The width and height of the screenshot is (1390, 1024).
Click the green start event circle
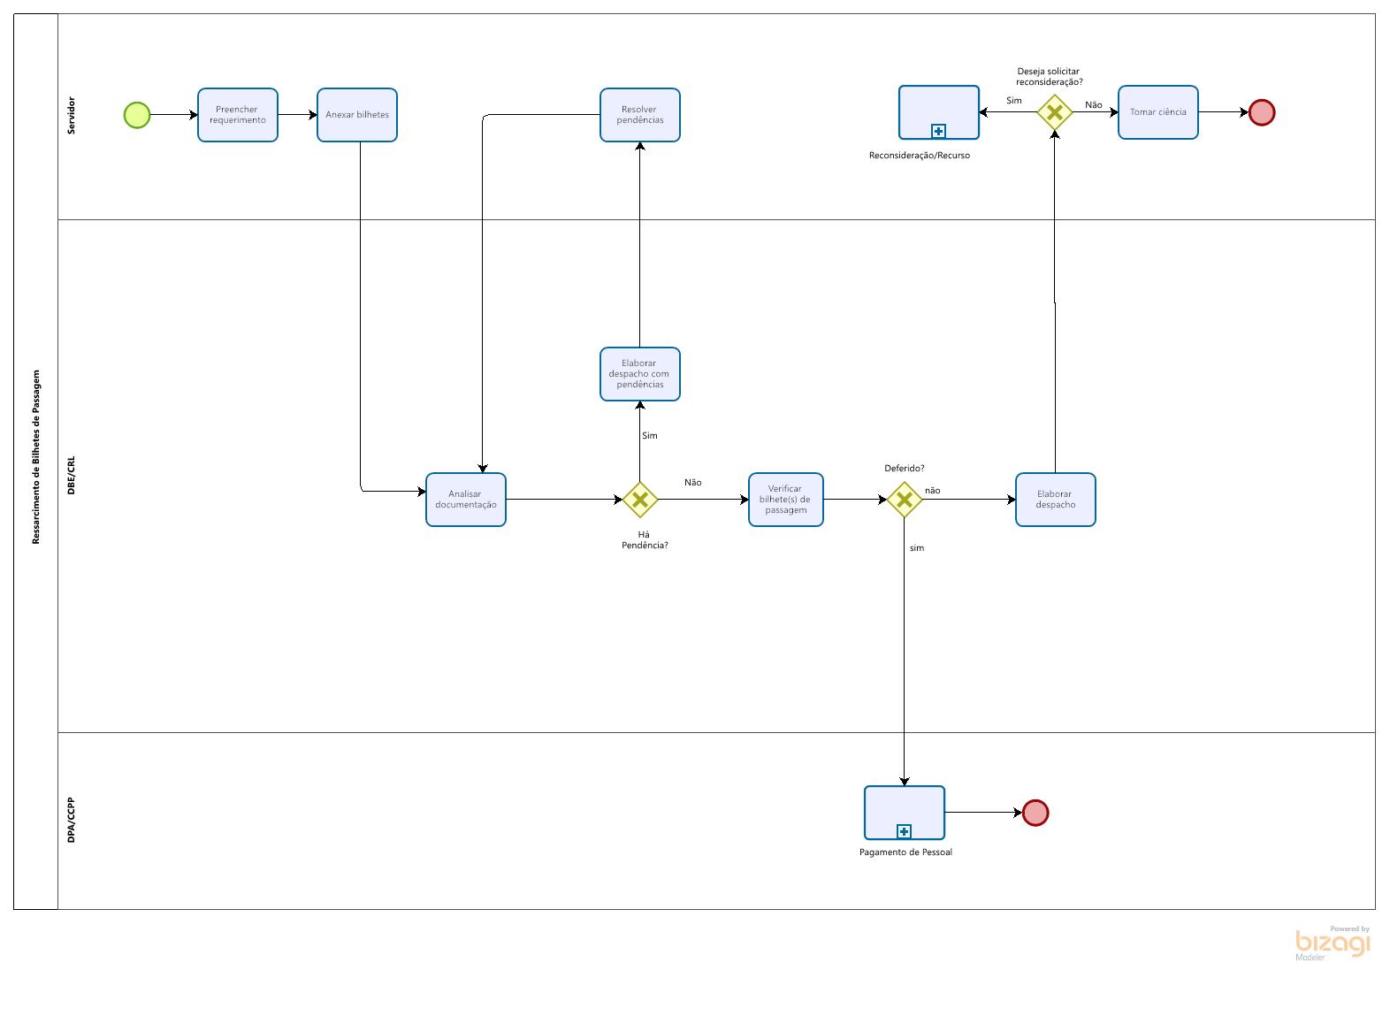click(137, 115)
